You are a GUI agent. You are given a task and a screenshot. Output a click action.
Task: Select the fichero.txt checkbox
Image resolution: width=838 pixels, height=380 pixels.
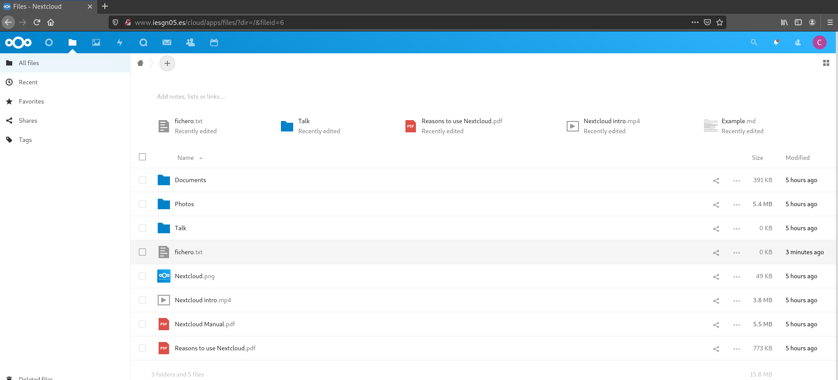[142, 252]
